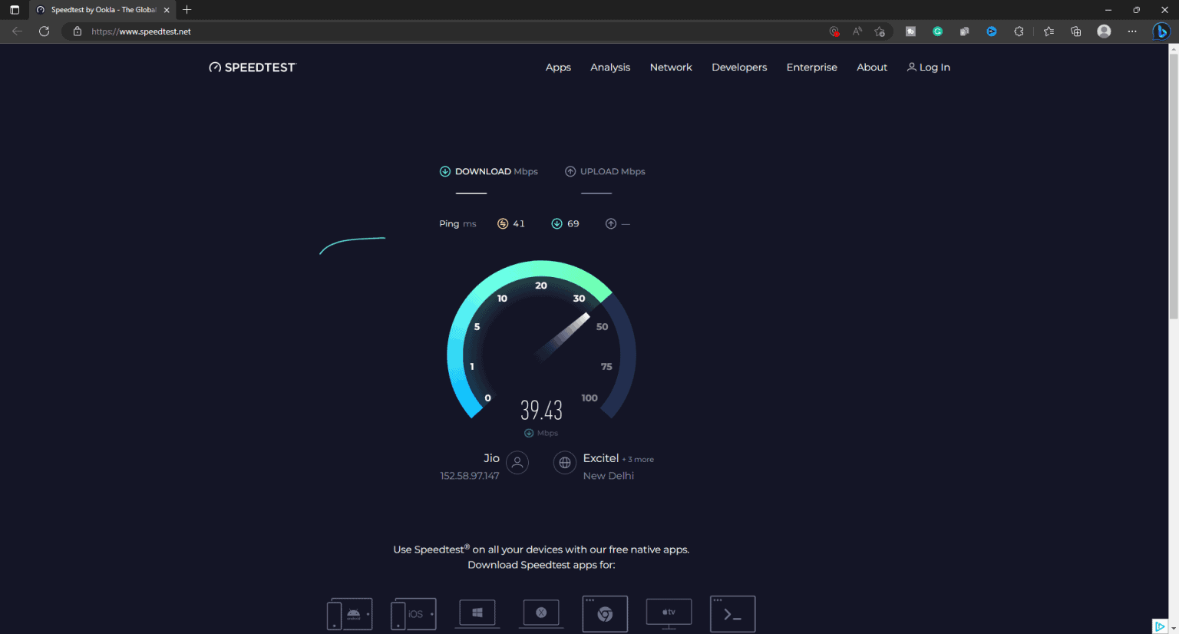Click the Windows app download icon
Screen dimensions: 1179x634
477,613
